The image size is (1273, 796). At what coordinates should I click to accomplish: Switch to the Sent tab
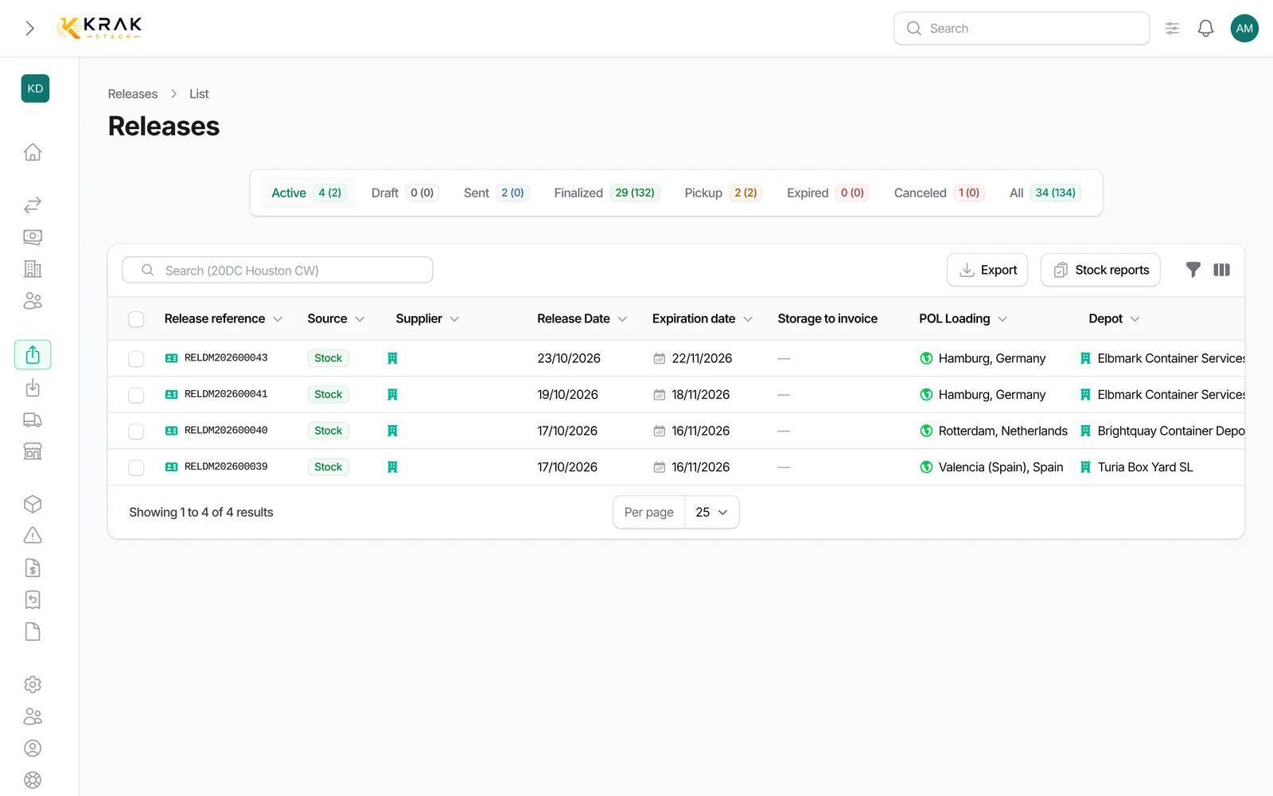496,193
